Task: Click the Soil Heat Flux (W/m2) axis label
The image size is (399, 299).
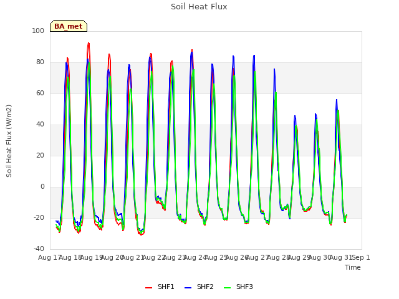Action: click(9, 141)
